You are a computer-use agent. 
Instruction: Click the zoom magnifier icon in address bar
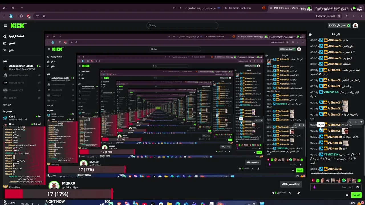(x=44, y=16)
